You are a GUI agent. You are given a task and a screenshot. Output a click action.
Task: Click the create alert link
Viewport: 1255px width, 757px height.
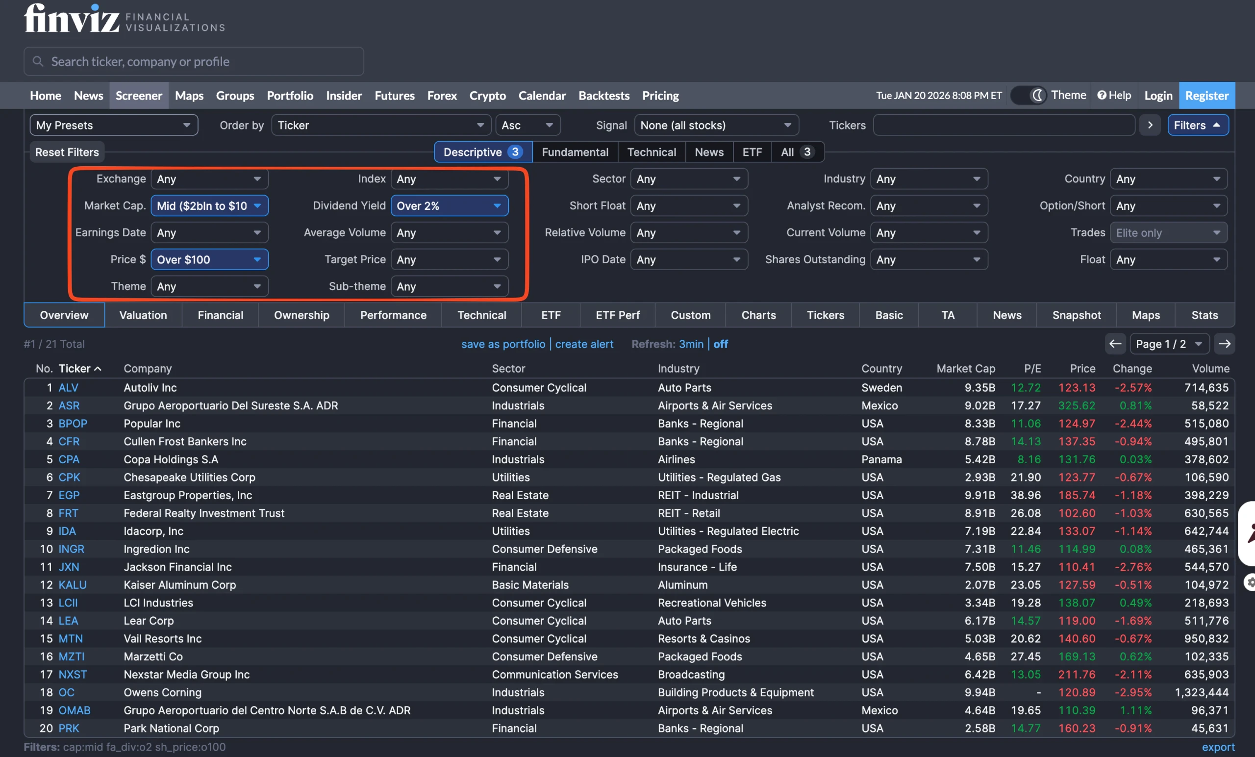[x=584, y=344]
